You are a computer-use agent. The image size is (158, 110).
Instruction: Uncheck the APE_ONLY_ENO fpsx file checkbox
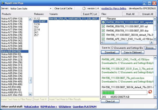103,38
